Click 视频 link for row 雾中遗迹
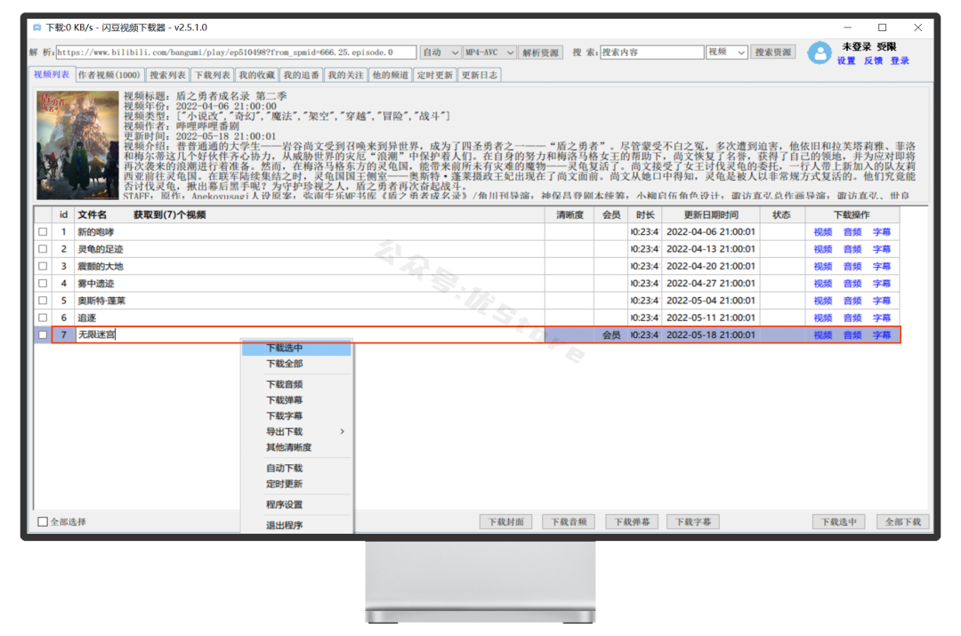Screen dimensions: 961x636 [x=823, y=284]
